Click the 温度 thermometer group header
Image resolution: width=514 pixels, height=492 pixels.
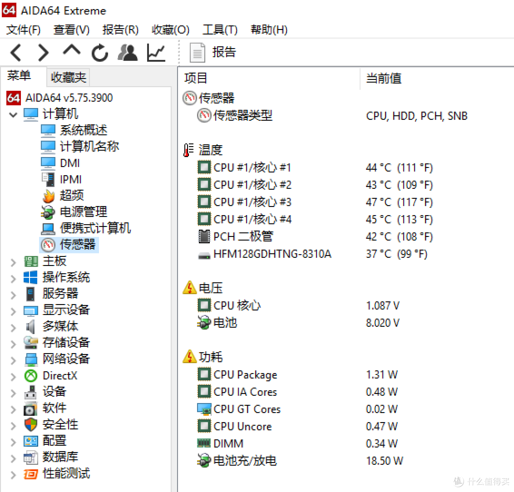tap(203, 150)
